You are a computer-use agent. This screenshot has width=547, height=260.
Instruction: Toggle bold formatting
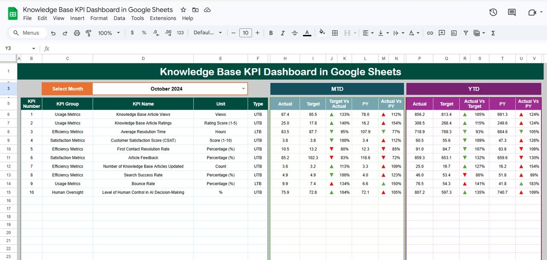(271, 33)
